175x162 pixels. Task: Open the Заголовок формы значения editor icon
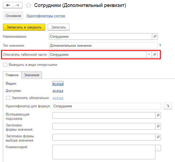tap(158, 126)
